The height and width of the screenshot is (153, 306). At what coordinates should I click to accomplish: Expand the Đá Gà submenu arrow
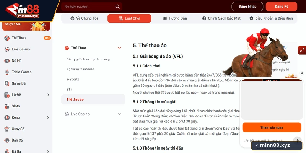[48, 151]
